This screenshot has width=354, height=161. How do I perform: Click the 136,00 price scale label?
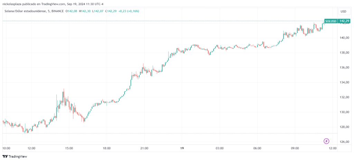pyautogui.click(x=344, y=68)
